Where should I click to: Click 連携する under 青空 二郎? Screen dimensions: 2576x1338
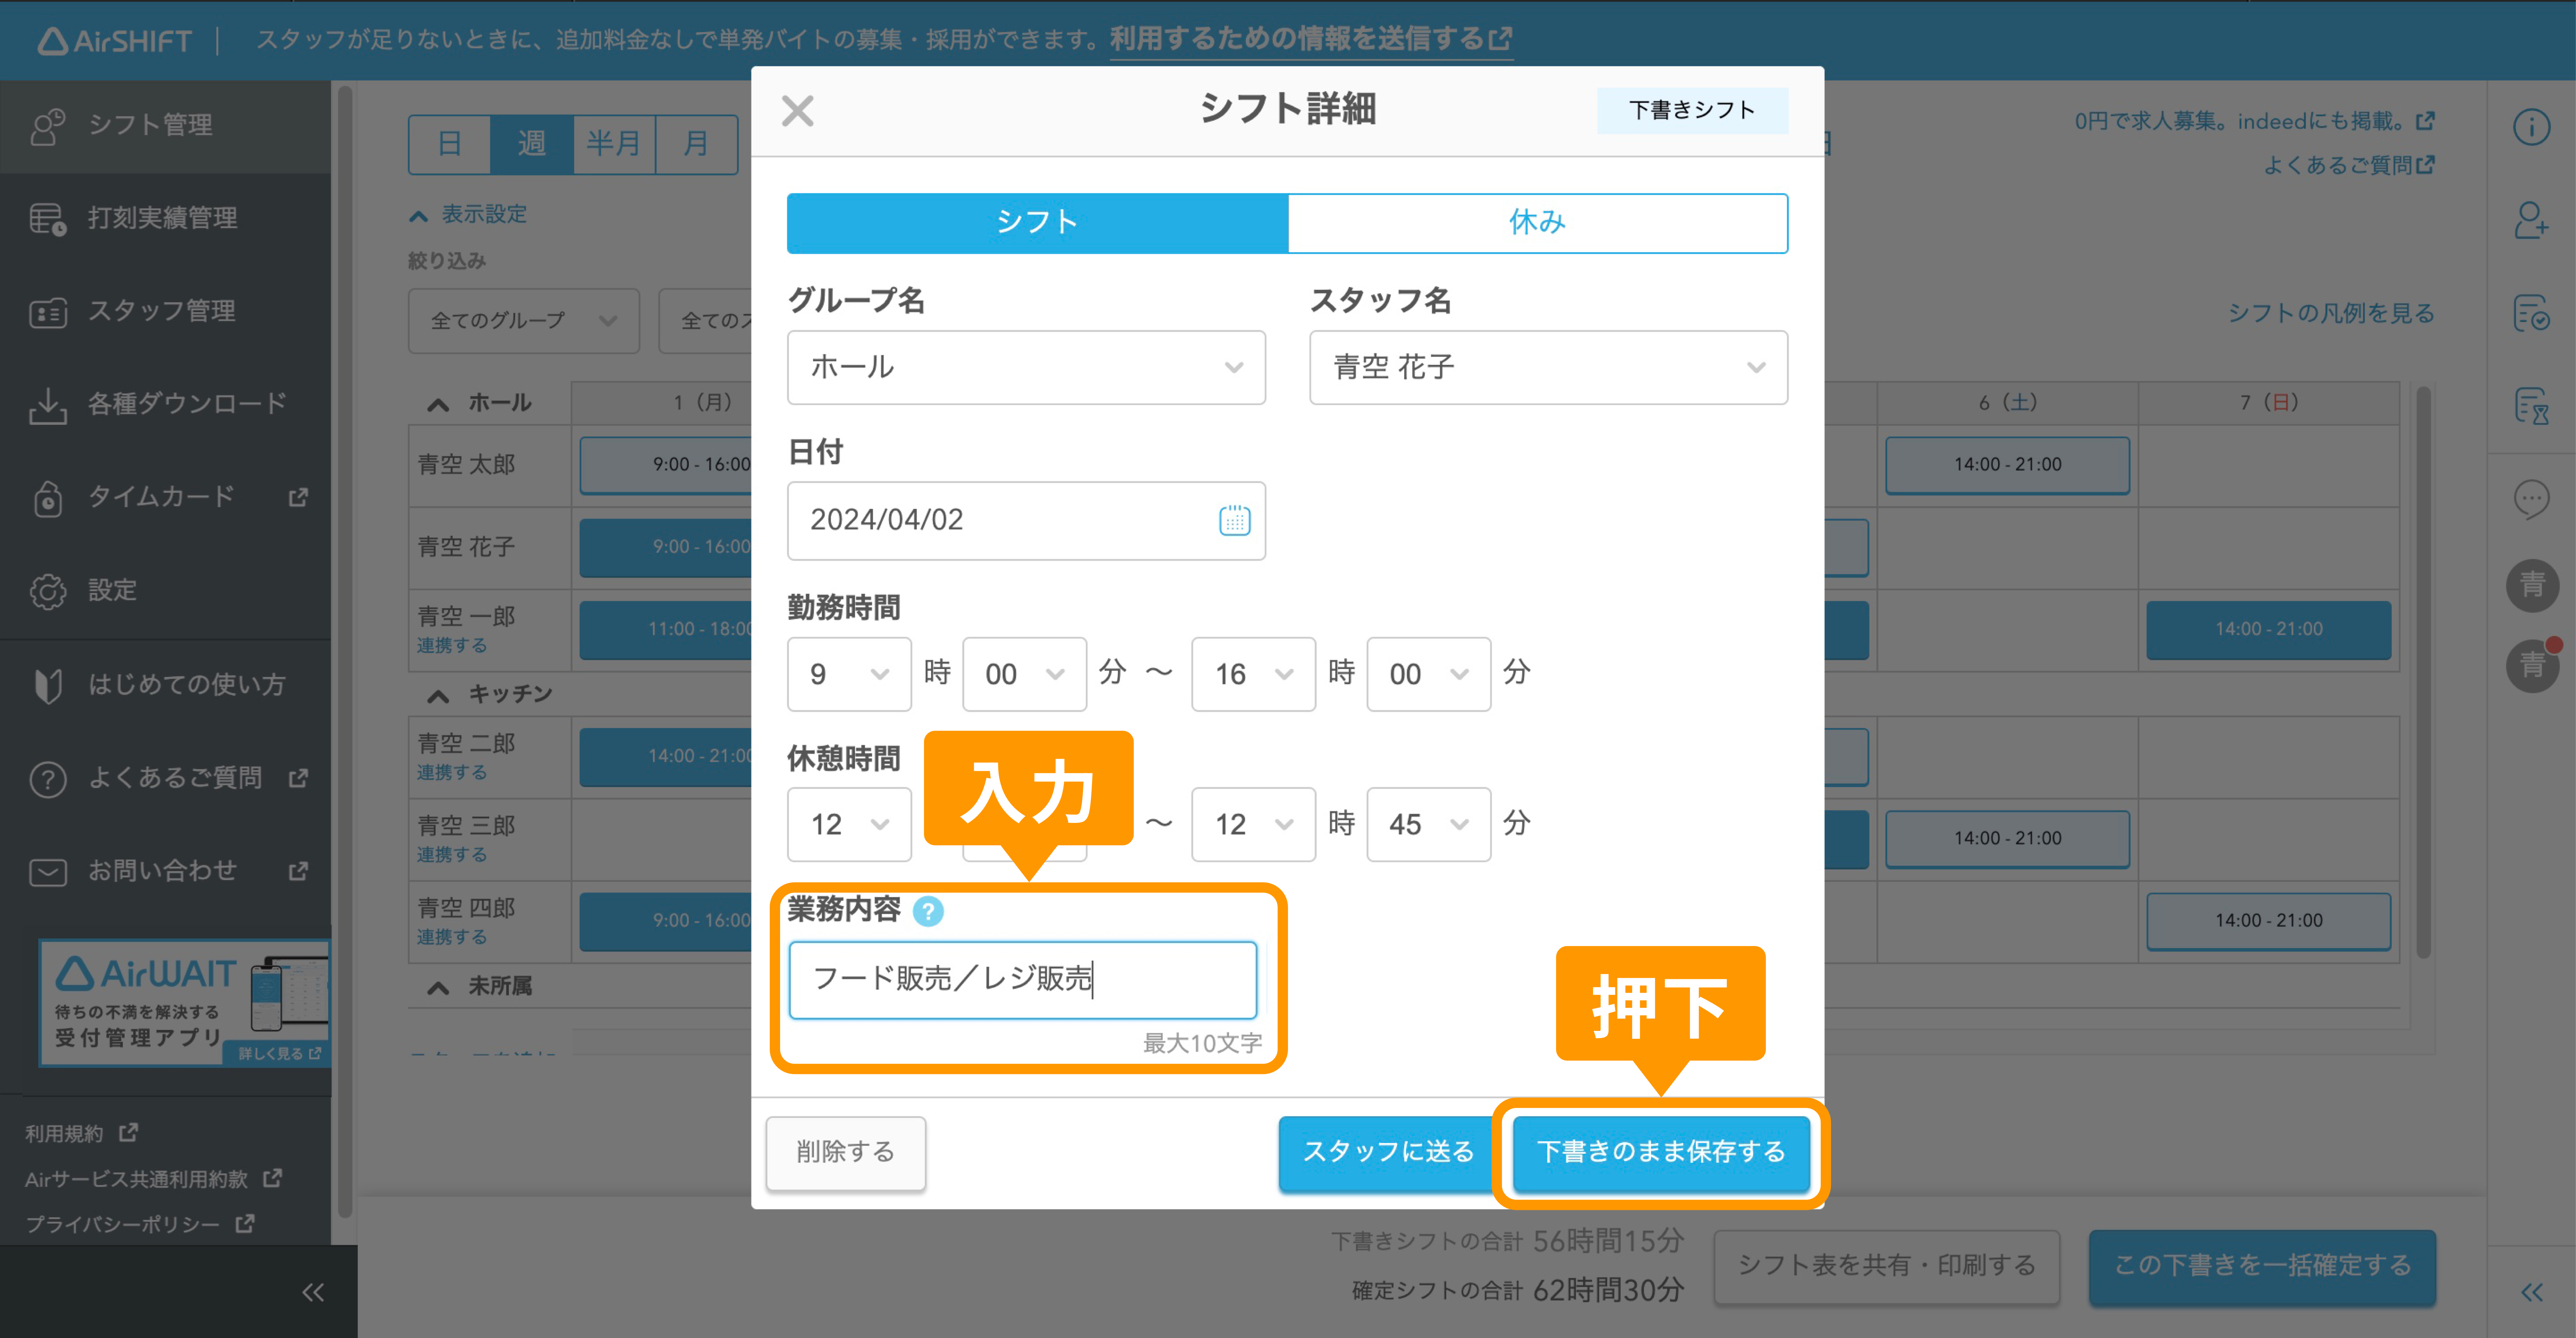(452, 773)
